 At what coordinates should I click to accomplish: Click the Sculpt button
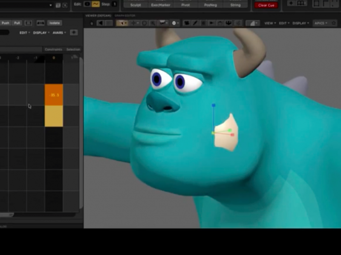(136, 5)
